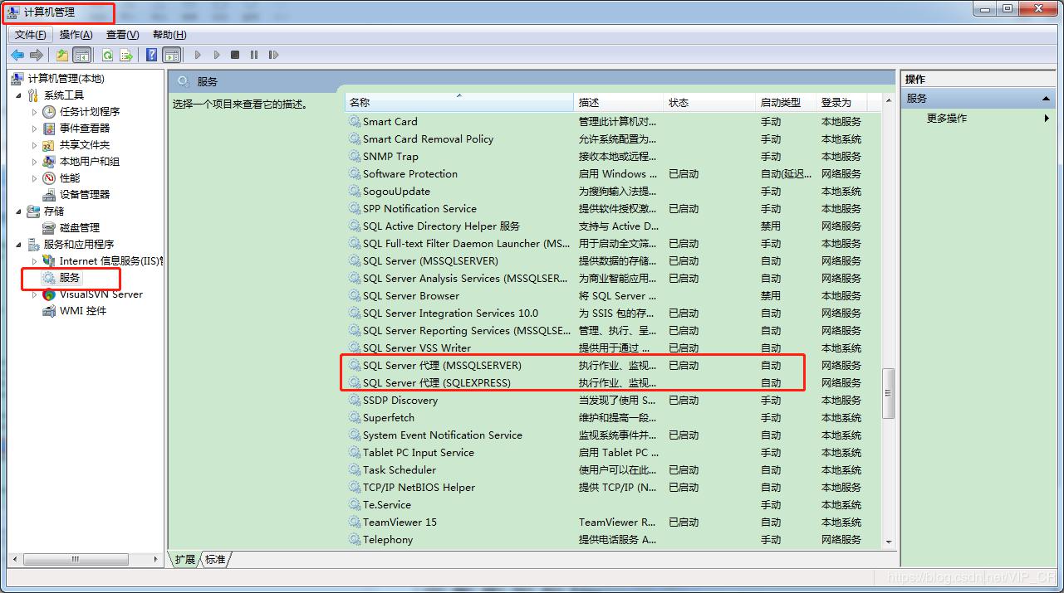Open the 操作 menu
This screenshot has height=593, width=1064.
click(x=76, y=34)
